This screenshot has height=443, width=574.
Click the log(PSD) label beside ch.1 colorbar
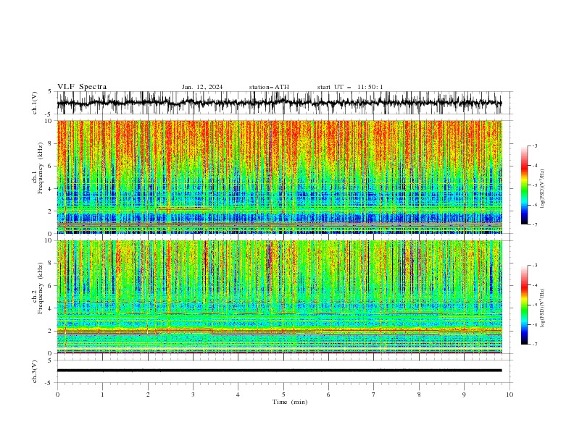pyautogui.click(x=542, y=189)
